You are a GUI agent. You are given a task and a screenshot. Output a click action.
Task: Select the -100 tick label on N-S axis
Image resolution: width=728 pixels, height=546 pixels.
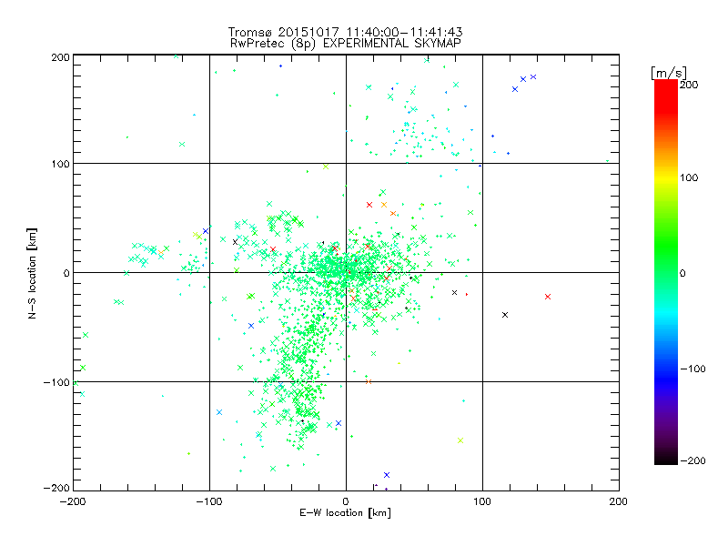pos(56,382)
